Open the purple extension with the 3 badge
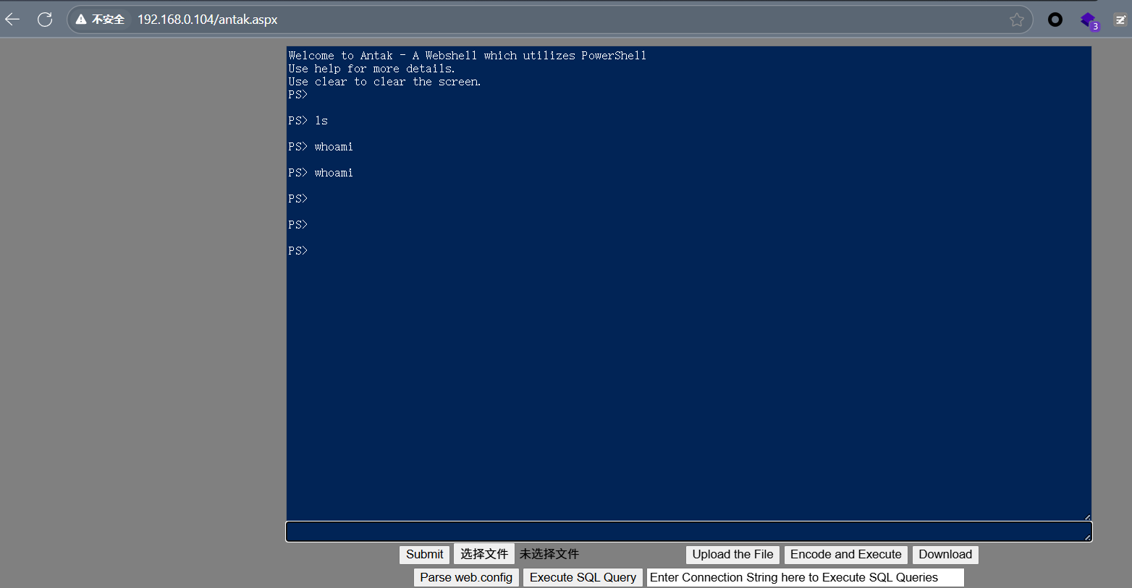The image size is (1132, 588). pos(1089,20)
